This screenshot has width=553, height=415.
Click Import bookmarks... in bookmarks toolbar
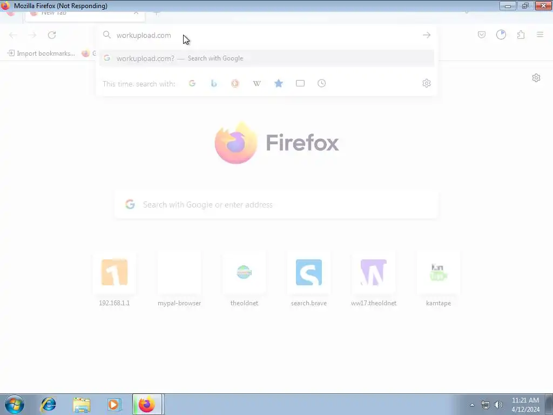pyautogui.click(x=41, y=53)
